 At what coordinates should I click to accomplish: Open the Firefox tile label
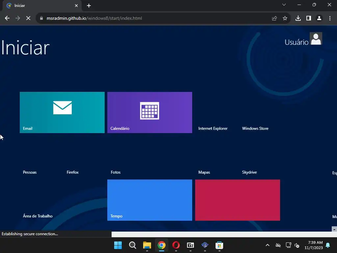pyautogui.click(x=73, y=172)
